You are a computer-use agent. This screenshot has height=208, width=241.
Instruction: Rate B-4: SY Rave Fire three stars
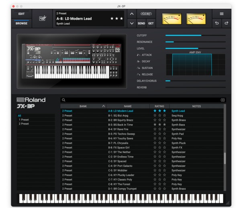pos(164,129)
